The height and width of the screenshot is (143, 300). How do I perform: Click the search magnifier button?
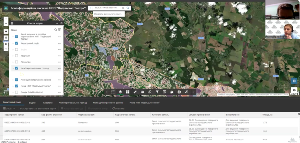pos(128,8)
